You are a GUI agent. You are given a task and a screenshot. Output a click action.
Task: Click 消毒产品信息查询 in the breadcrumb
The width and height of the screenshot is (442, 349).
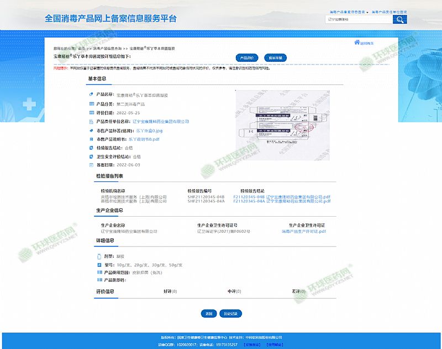coord(107,49)
